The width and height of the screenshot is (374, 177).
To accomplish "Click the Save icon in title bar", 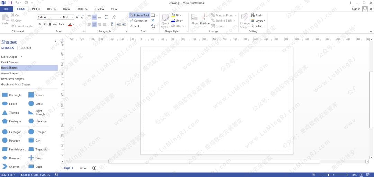I will tap(10, 3).
